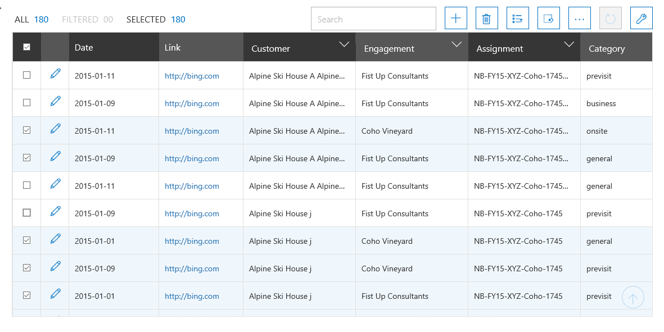This screenshot has width=664, height=332.
Task: Click the Link column header
Action: [x=201, y=47]
